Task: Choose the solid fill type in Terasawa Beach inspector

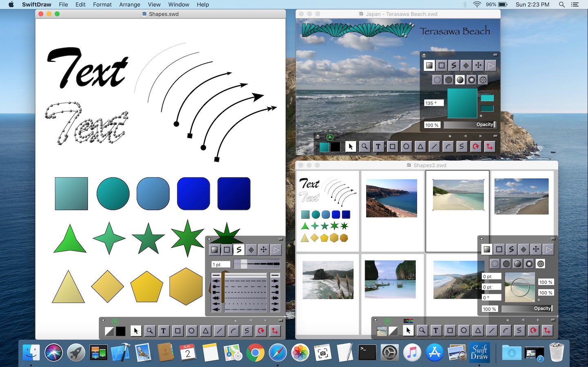Action: pyautogui.click(x=449, y=80)
